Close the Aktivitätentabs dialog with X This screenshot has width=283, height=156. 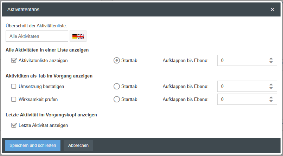(272, 9)
